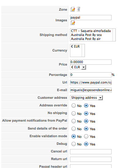Click the edit icon below Images field
The width and height of the screenshot is (121, 168).
pyautogui.click(x=72, y=23)
